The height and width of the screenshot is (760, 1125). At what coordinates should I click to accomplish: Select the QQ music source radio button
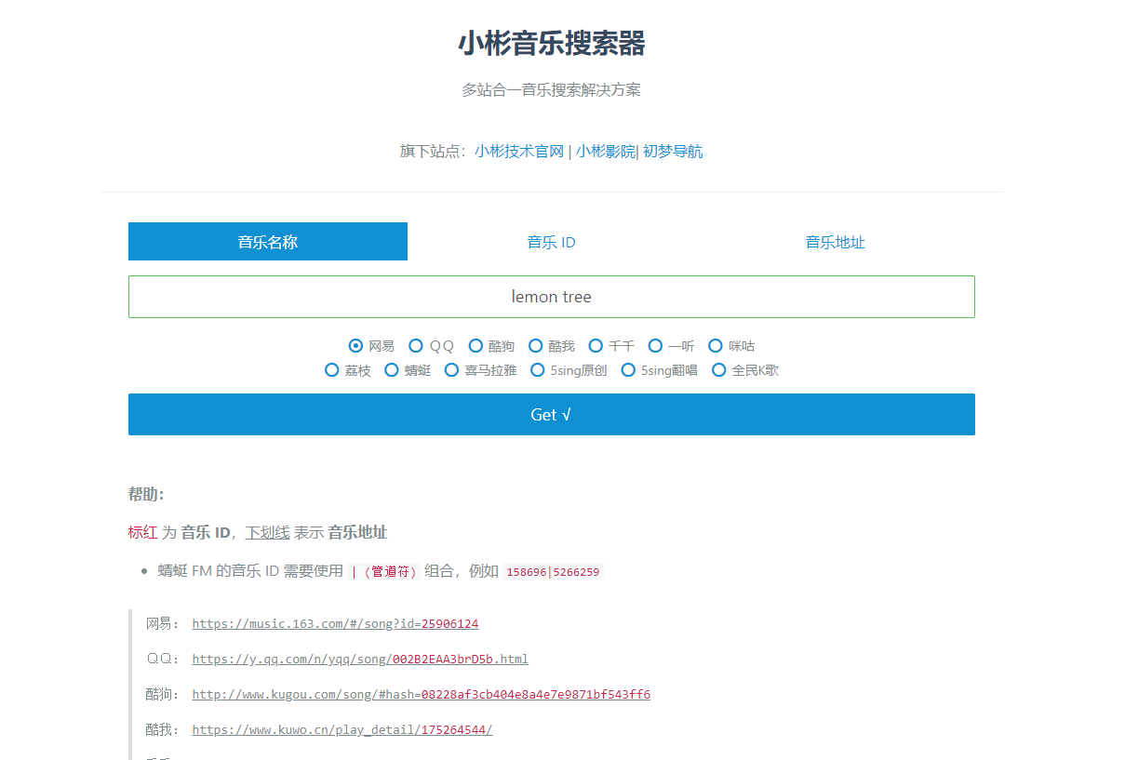coord(415,345)
